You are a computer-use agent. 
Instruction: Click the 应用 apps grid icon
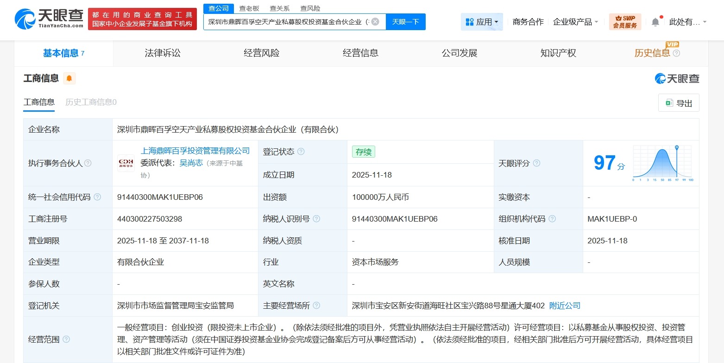469,21
